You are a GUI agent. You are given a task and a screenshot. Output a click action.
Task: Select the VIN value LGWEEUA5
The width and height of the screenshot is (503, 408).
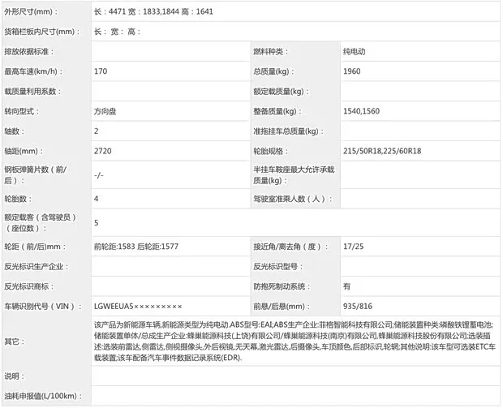click(138, 307)
